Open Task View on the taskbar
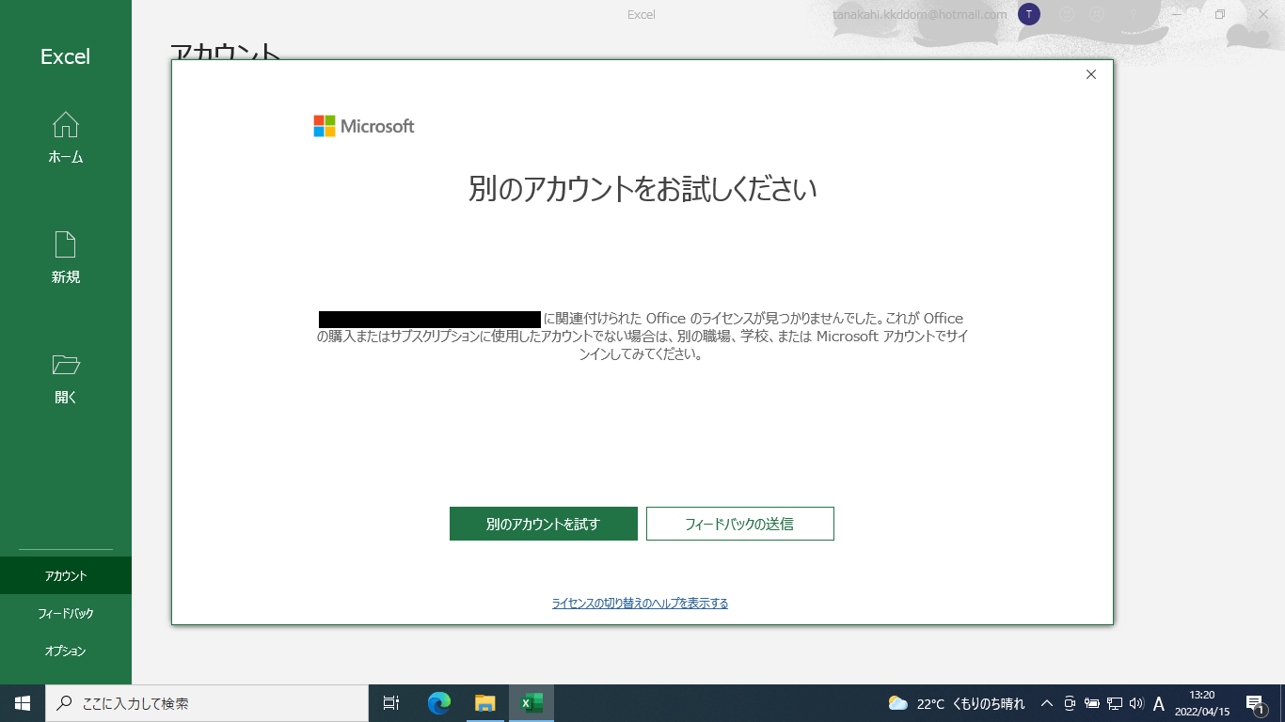This screenshot has height=722, width=1285. pos(391,703)
